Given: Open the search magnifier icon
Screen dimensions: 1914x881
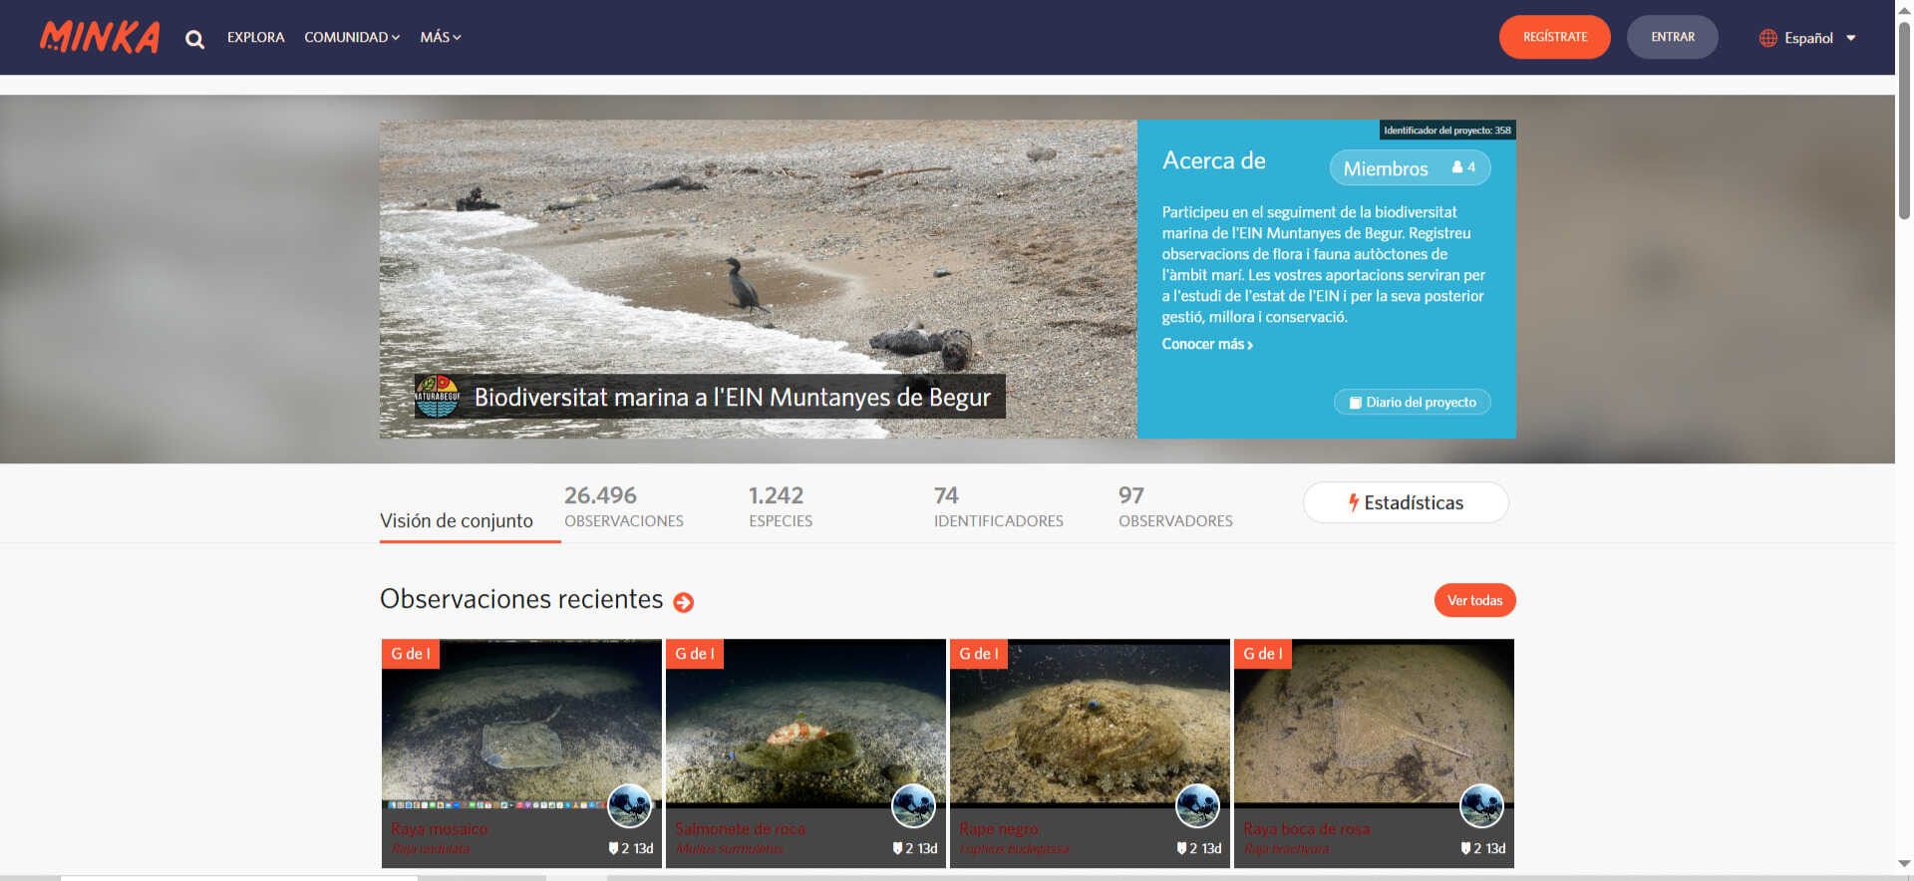Looking at the screenshot, I should tap(194, 39).
